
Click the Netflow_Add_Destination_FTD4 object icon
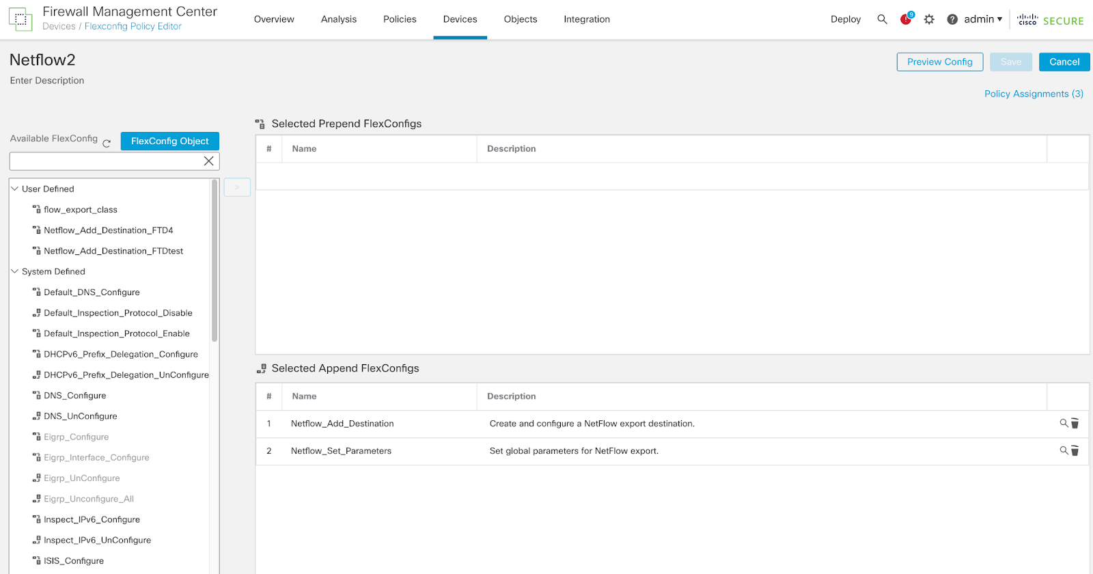pyautogui.click(x=37, y=230)
